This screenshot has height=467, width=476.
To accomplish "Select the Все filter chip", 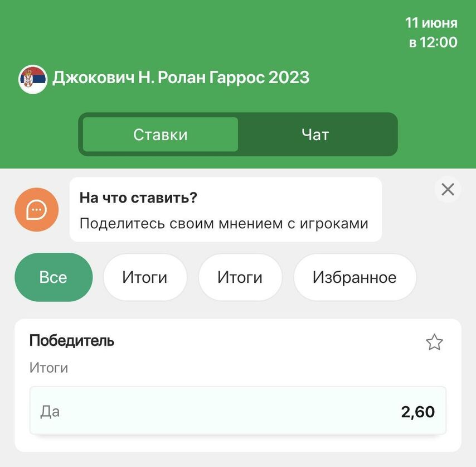I will [54, 277].
